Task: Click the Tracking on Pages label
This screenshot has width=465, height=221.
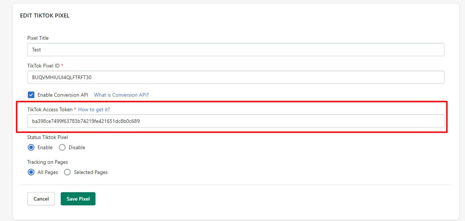Action: [x=48, y=162]
